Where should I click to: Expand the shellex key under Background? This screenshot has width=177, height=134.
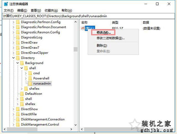click(22, 89)
